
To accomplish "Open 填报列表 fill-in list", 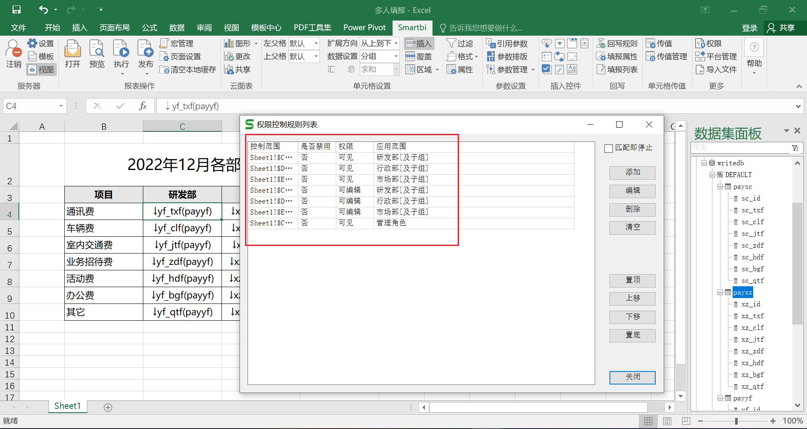I will 617,69.
